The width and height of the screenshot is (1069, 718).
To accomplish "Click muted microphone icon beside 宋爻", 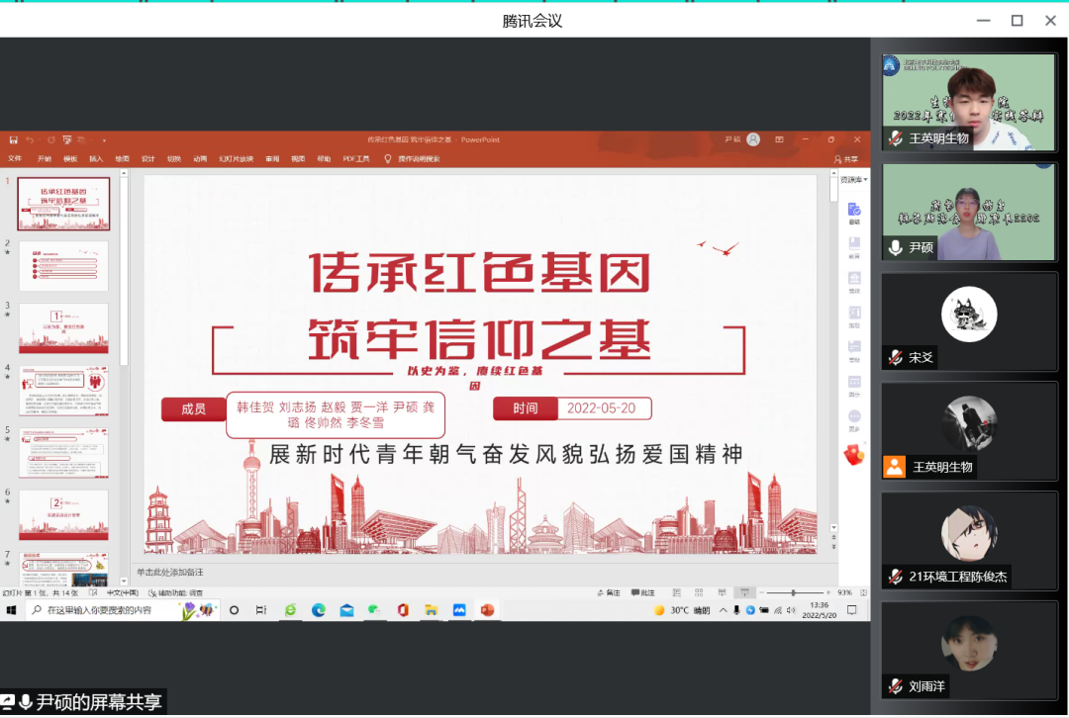I will coord(895,357).
